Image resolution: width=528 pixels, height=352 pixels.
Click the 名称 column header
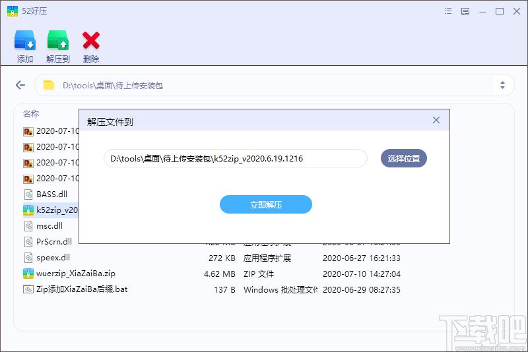pyautogui.click(x=31, y=113)
